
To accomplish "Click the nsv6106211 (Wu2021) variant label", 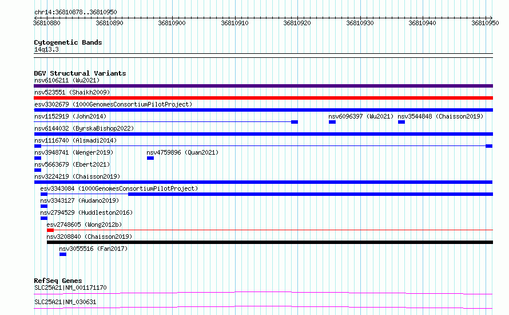I will click(x=67, y=80).
